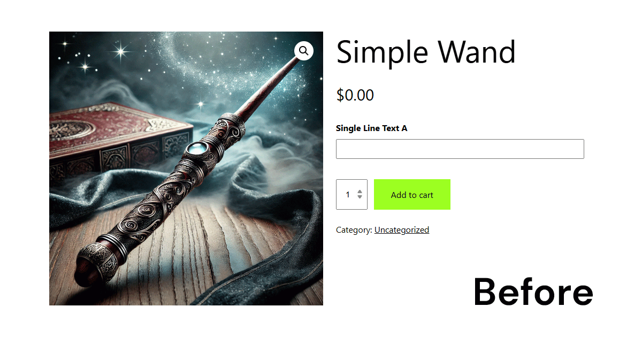The image size is (642, 337).
Task: Click the Simple Wand product title
Action: pos(426,52)
